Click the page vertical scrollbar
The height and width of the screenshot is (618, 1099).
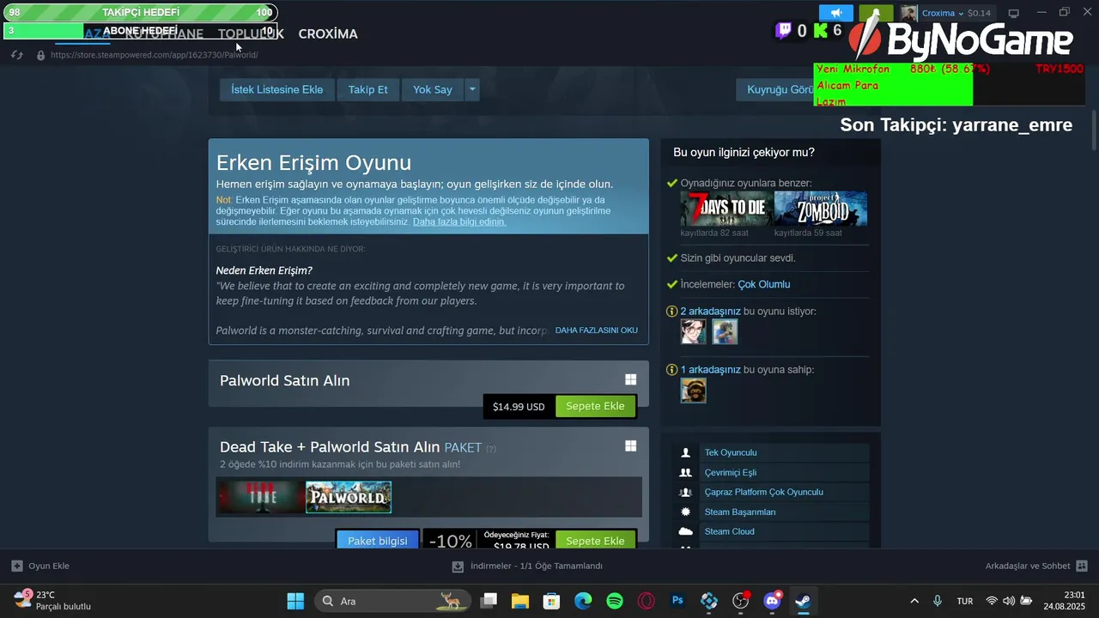(1093, 129)
